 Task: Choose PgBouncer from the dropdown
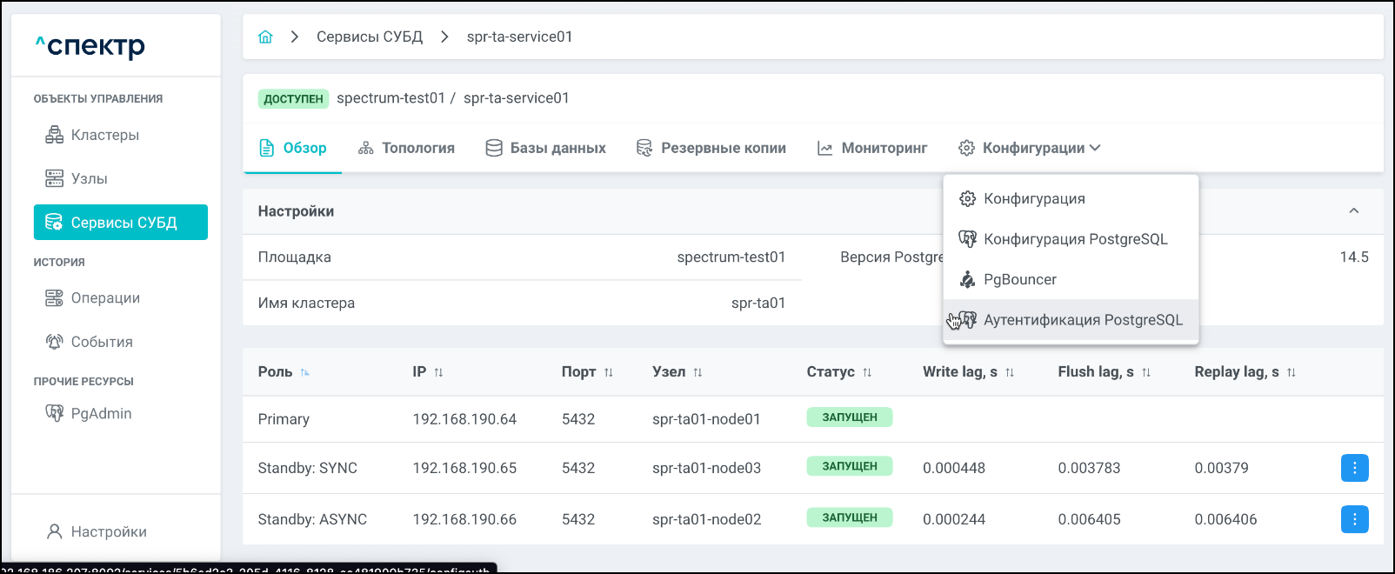pos(1019,279)
